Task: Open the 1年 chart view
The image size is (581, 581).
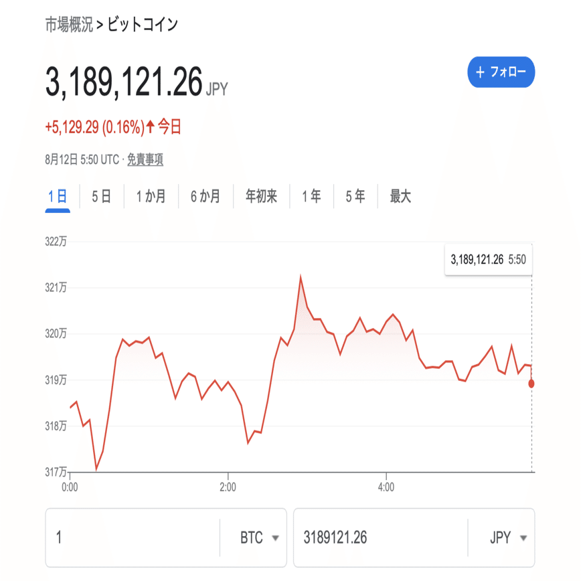Action: [x=311, y=195]
